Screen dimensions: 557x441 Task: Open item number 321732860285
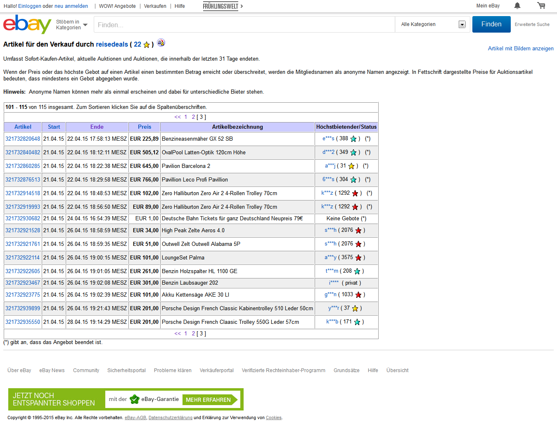point(23,166)
